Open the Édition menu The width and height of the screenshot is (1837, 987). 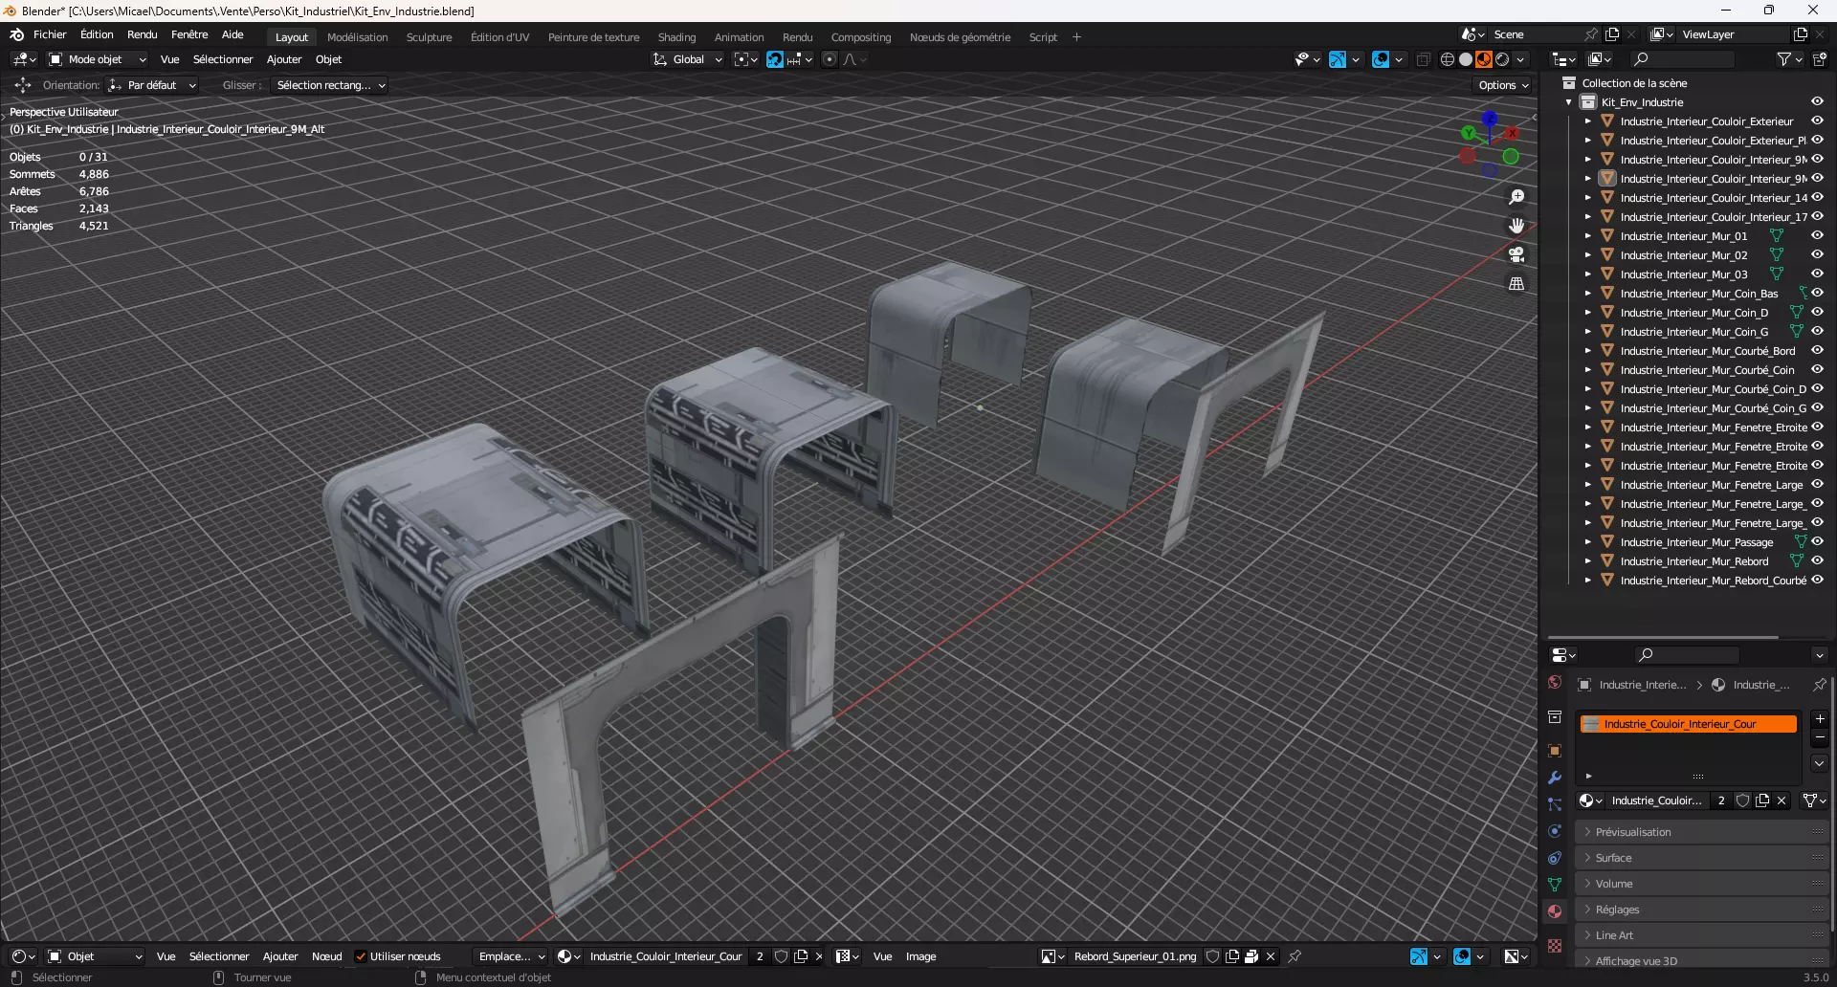coord(97,34)
